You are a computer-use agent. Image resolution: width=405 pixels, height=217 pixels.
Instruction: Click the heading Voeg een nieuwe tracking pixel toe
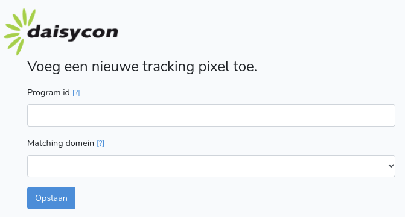(142, 66)
